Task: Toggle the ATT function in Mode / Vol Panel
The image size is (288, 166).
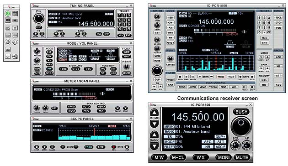Action: (113, 69)
